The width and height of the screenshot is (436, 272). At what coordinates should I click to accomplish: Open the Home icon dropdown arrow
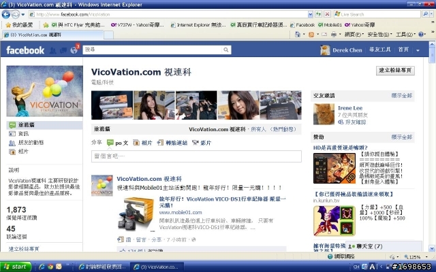point(304,35)
